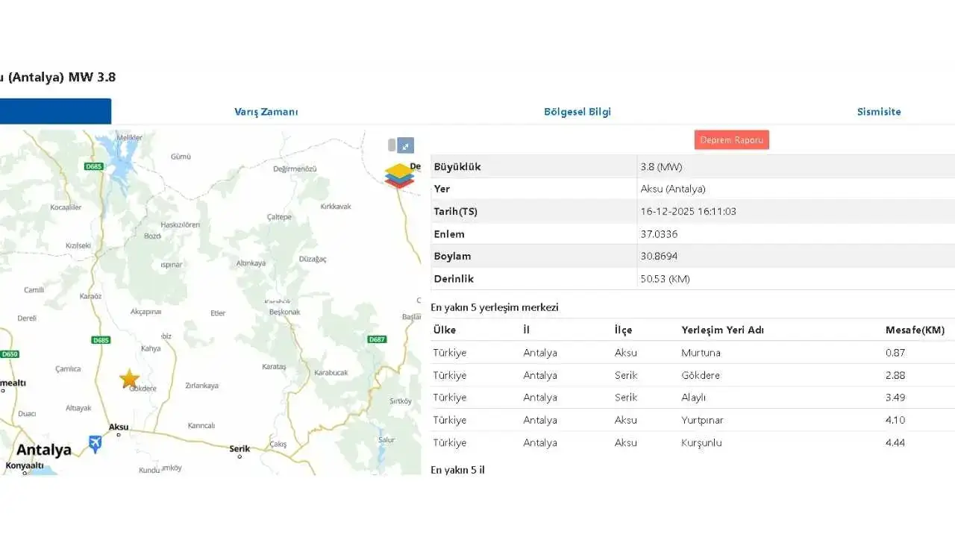The height and width of the screenshot is (537, 955).
Task: Click the D650 road shield
Action: point(10,354)
